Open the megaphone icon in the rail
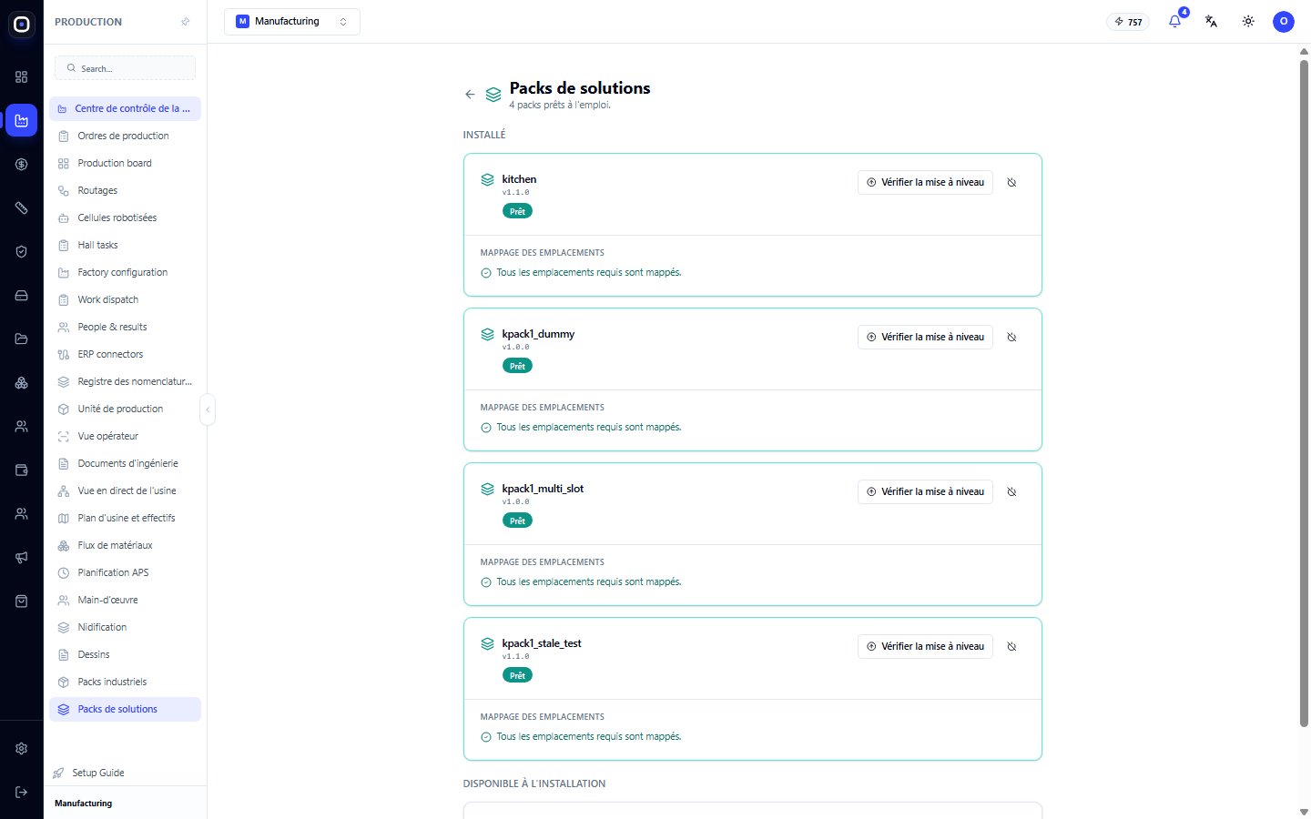This screenshot has width=1311, height=819. 22,558
